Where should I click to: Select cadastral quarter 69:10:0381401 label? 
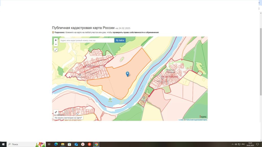coord(170,77)
